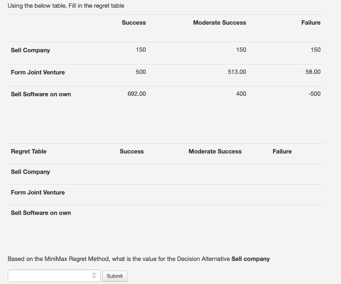341x284 pixels.
Task: Click the Sell Company row label in payoff table
Action: click(x=30, y=50)
